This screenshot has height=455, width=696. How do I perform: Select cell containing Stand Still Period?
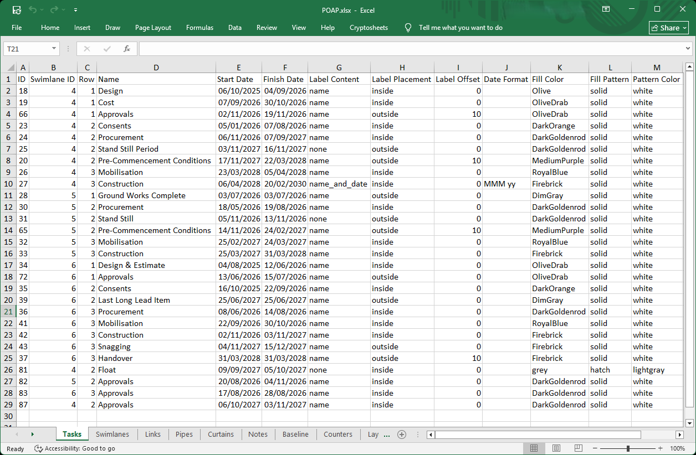[156, 149]
